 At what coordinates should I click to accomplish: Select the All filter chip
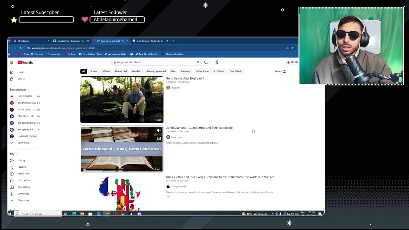[x=83, y=72]
